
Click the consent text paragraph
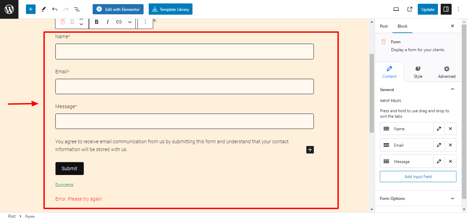coord(172,145)
